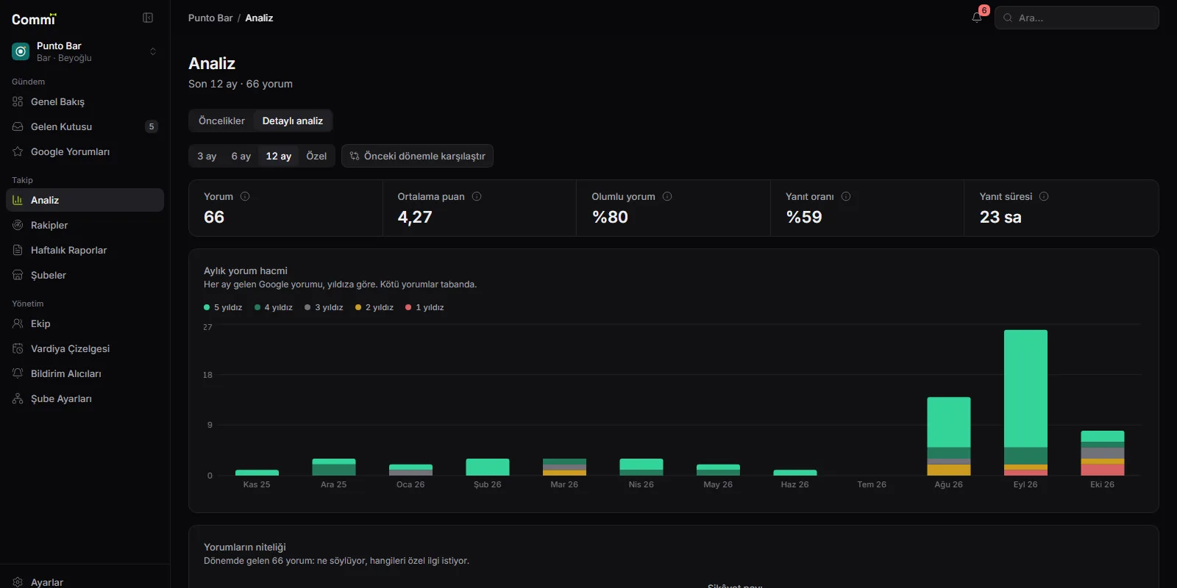Click info icon next to Yanıt oranı
This screenshot has height=588, width=1177.
coord(846,196)
